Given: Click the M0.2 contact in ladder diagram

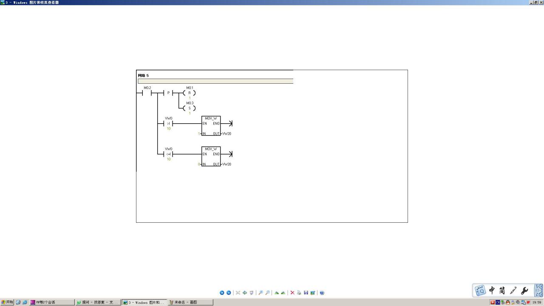Looking at the screenshot, I should [x=147, y=92].
